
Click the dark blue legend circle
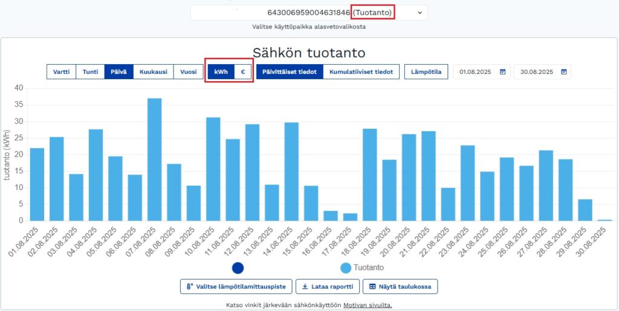238,267
